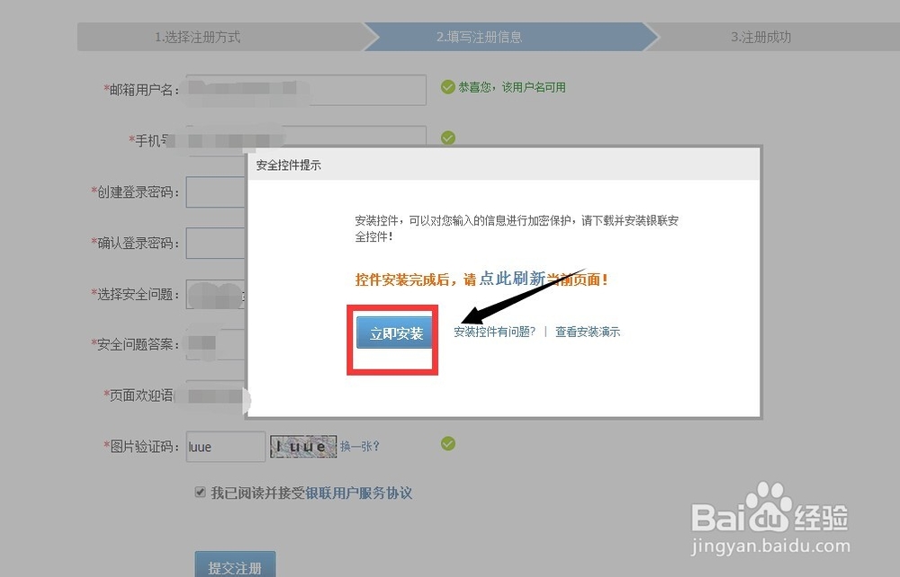Click the green checkmark beside the captcha field
900x577 pixels.
tap(447, 443)
